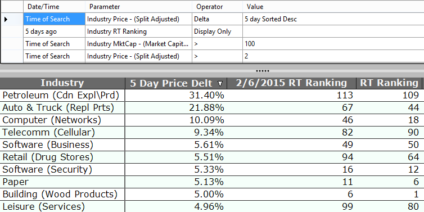Select the Computer (Networks) industry row
This screenshot has width=424, height=212.
(x=211, y=120)
